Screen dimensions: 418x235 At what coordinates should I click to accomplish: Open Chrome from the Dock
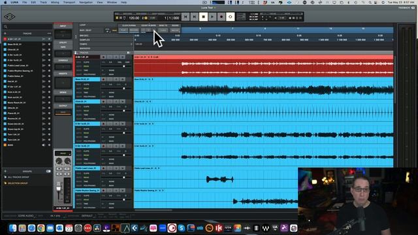coord(40,228)
